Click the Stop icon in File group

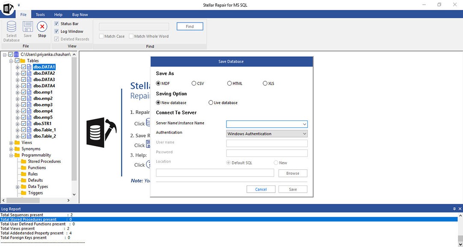(42, 28)
